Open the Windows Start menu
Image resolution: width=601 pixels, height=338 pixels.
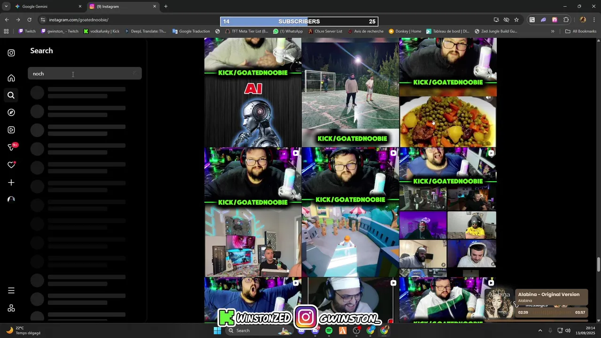pos(217,330)
